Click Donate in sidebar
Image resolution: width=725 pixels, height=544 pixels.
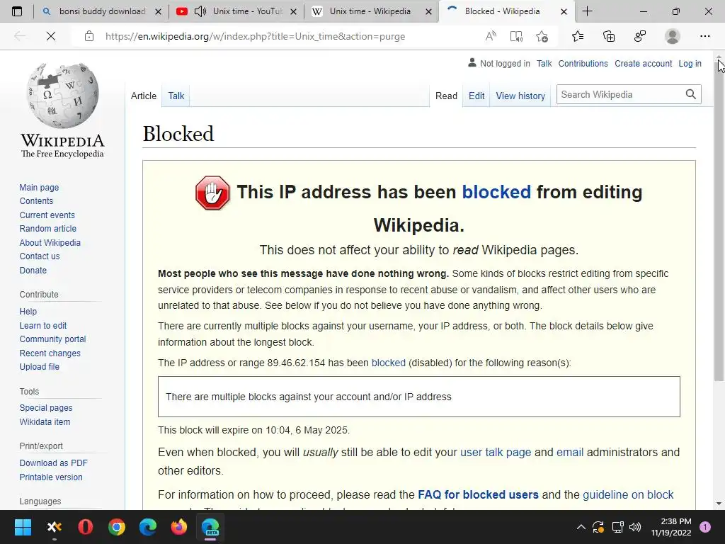pyautogui.click(x=33, y=270)
